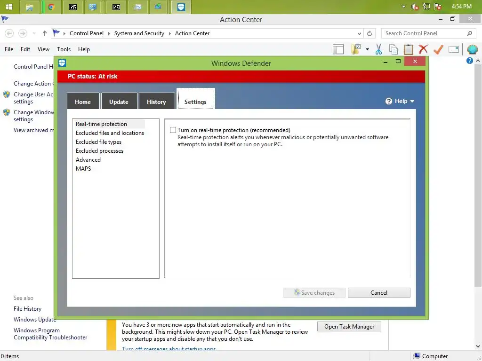Open the address bar history dropdown
482x361 pixels.
[359, 33]
